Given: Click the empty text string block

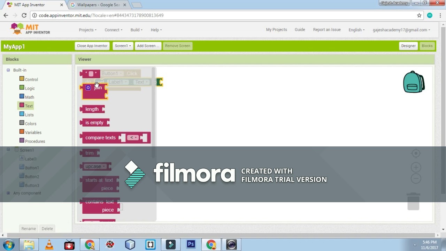Looking at the screenshot, I should click(90, 74).
